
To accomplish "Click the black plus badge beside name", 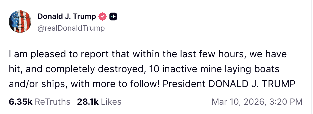I will 113,17.
